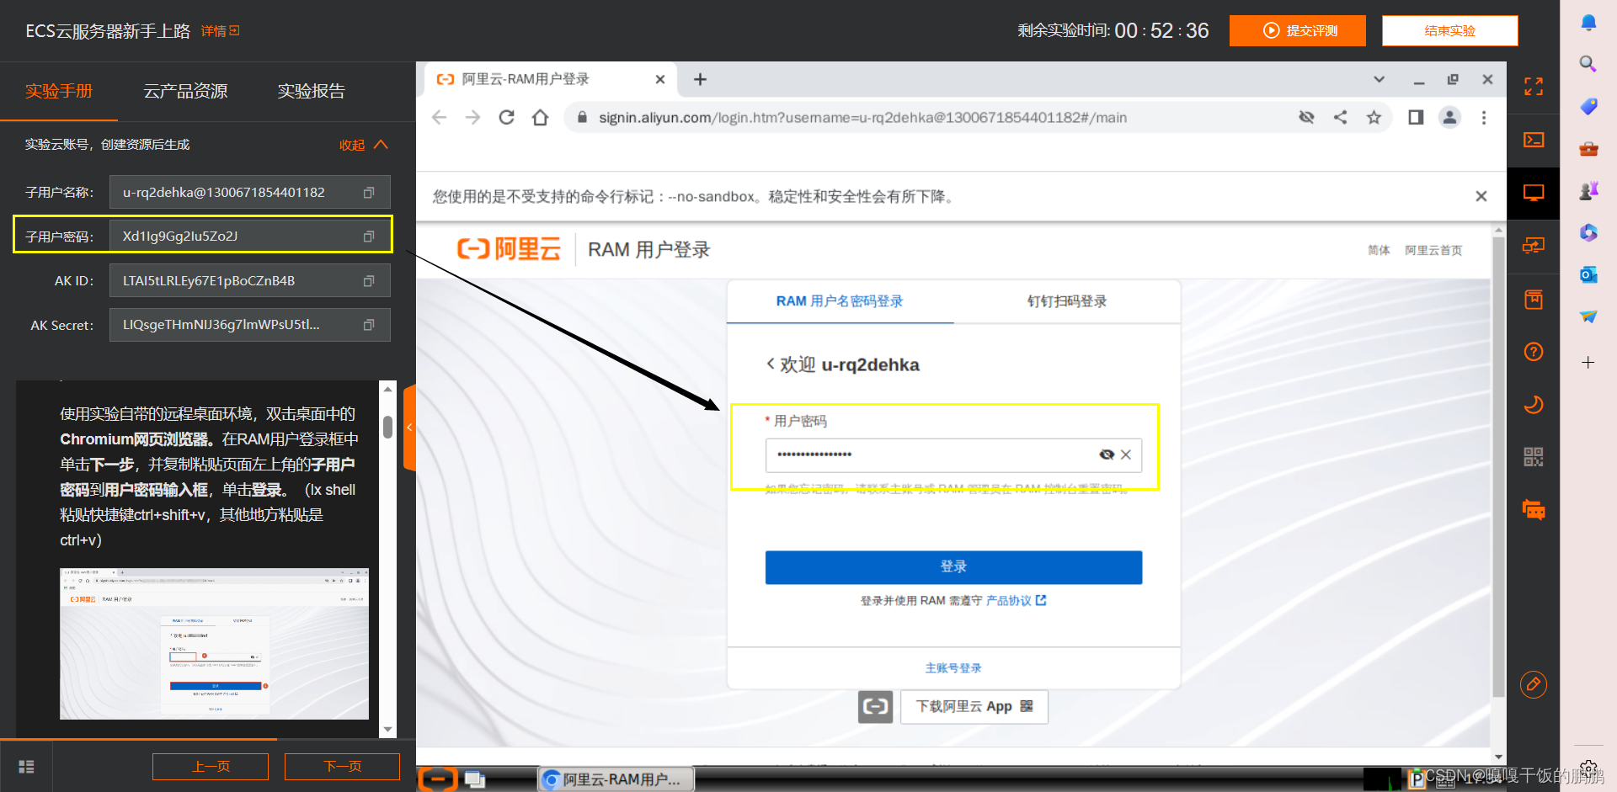Open a new browser tab
1617x792 pixels.
click(x=700, y=79)
